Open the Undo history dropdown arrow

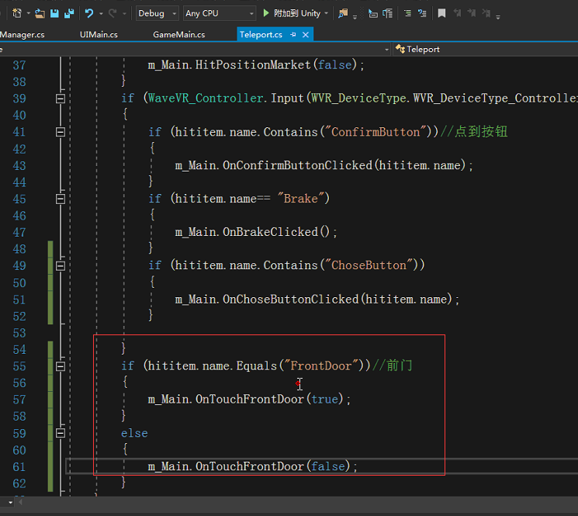101,14
